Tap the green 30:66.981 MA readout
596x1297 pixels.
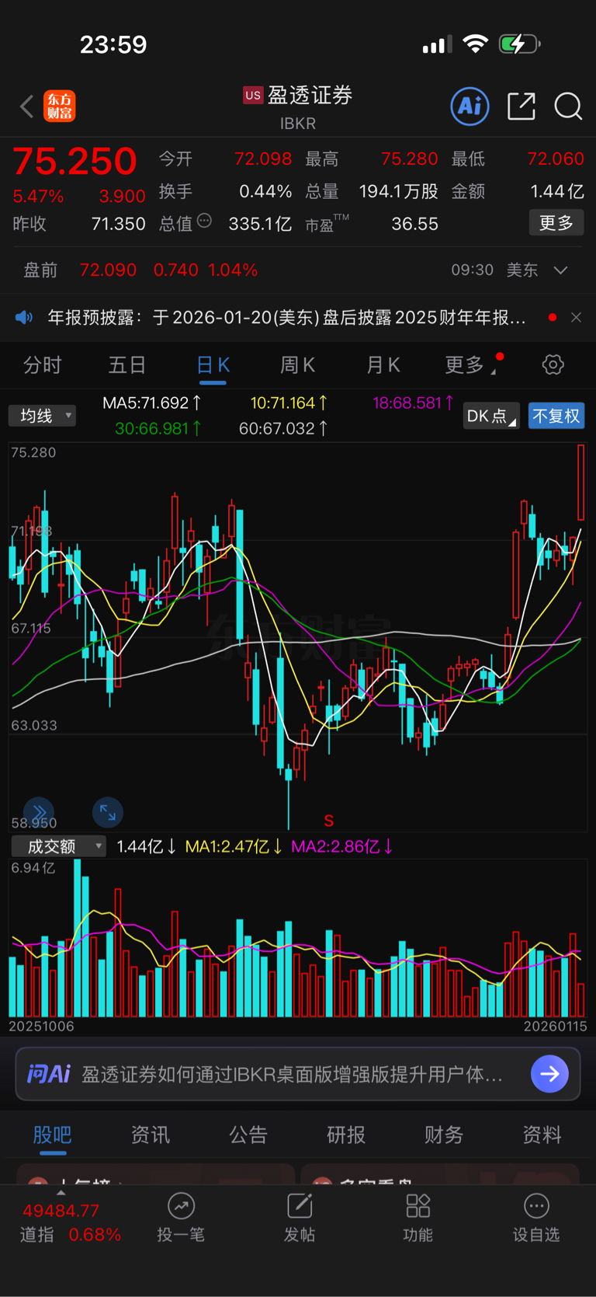(158, 428)
